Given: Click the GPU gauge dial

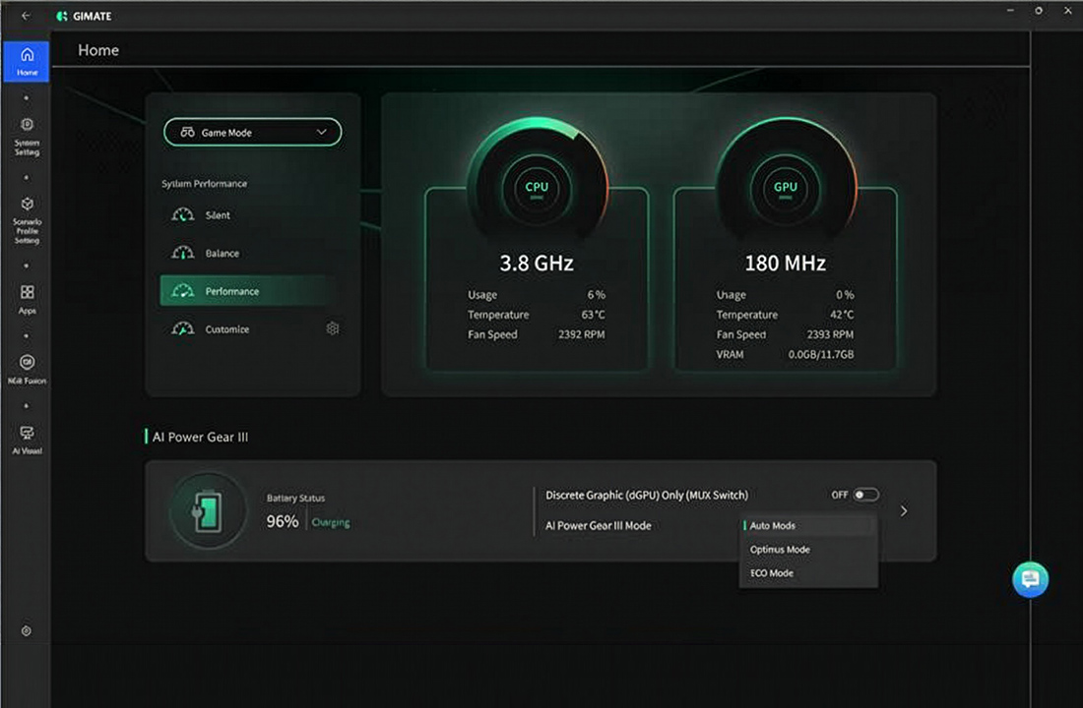Looking at the screenshot, I should point(786,187).
